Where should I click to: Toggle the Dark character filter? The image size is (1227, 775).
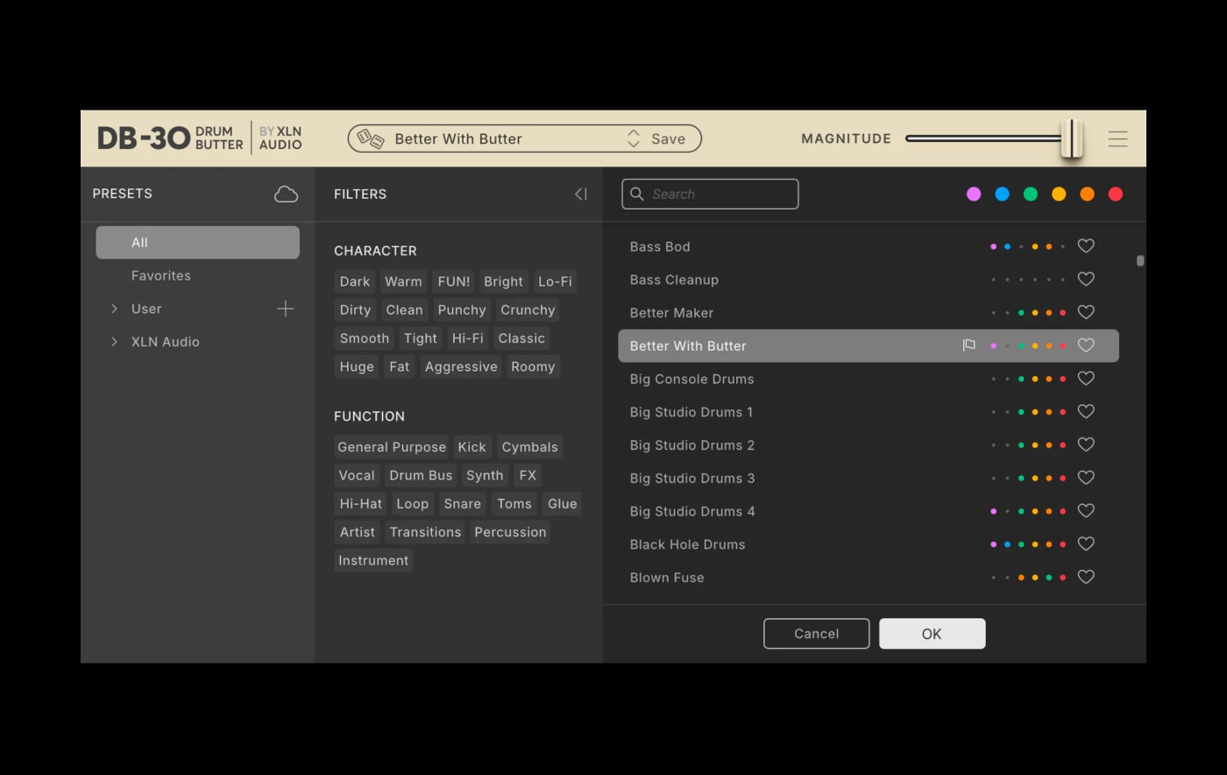(355, 281)
